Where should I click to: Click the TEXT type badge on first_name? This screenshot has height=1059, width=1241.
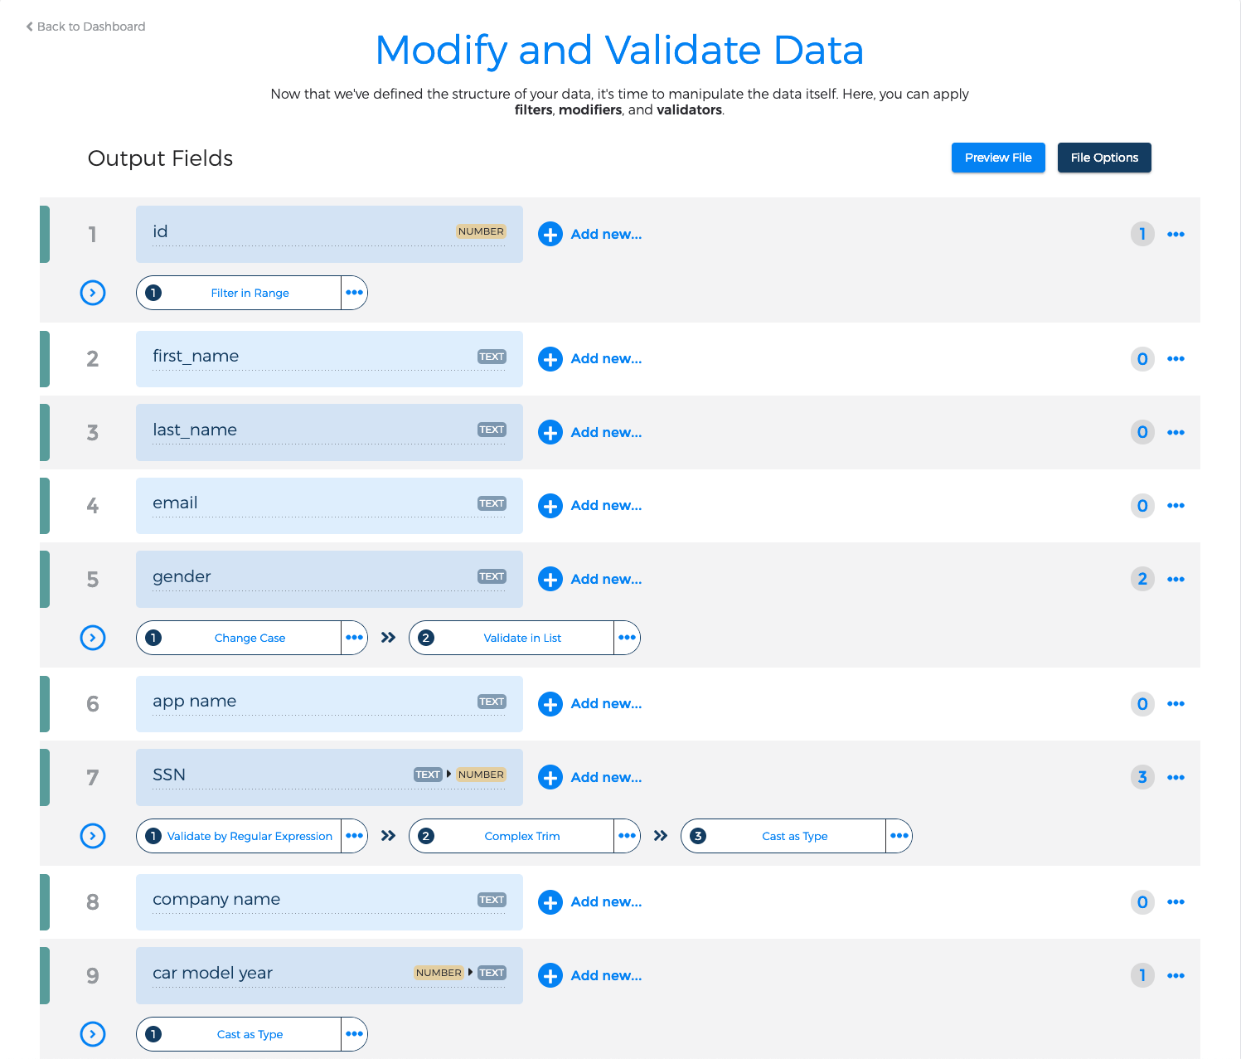pyautogui.click(x=491, y=356)
